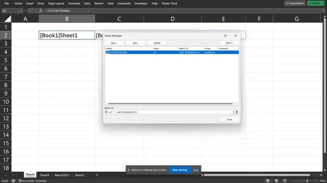Select the column B header

(67, 19)
